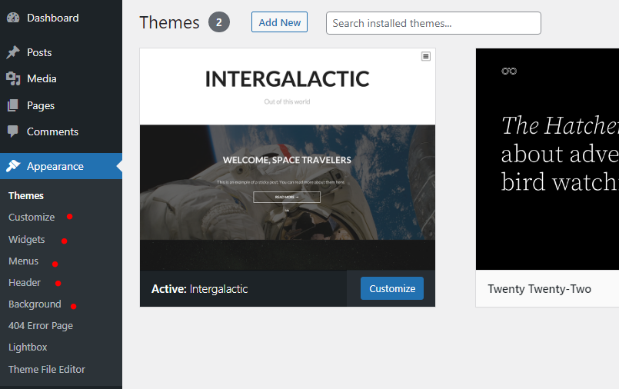This screenshot has width=619, height=389.
Task: Click the Pages icon in sidebar
Action: coord(13,105)
